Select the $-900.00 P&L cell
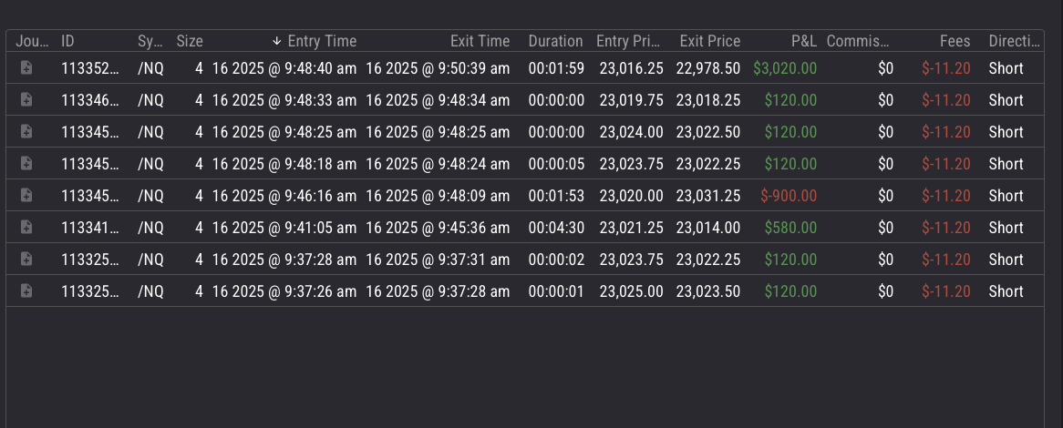 [789, 196]
